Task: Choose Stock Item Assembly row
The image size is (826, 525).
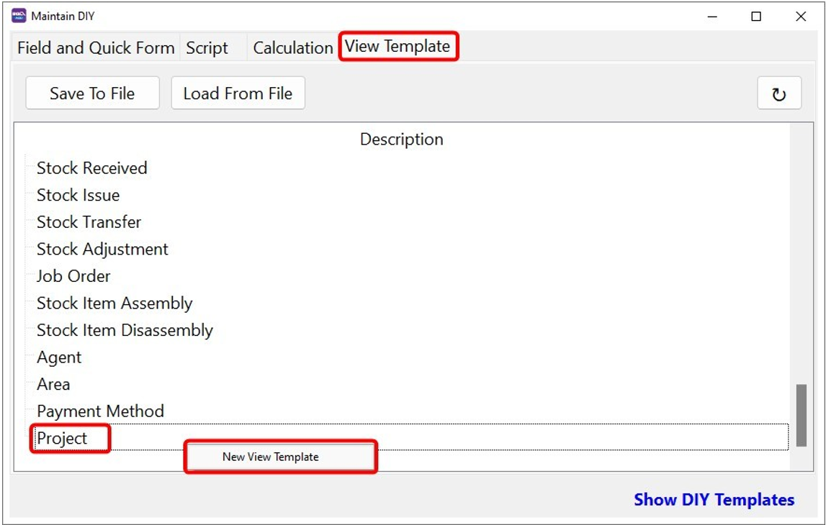Action: [115, 303]
